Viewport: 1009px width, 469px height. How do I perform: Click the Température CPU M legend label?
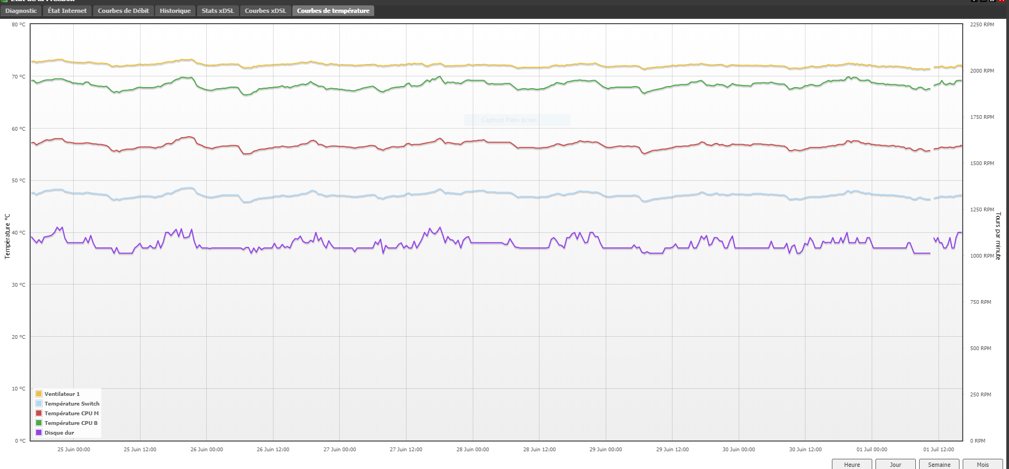(x=72, y=413)
